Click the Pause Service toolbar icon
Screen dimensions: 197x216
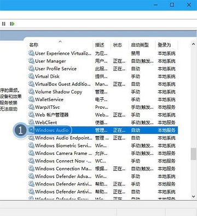pyautogui.click(x=4, y=24)
